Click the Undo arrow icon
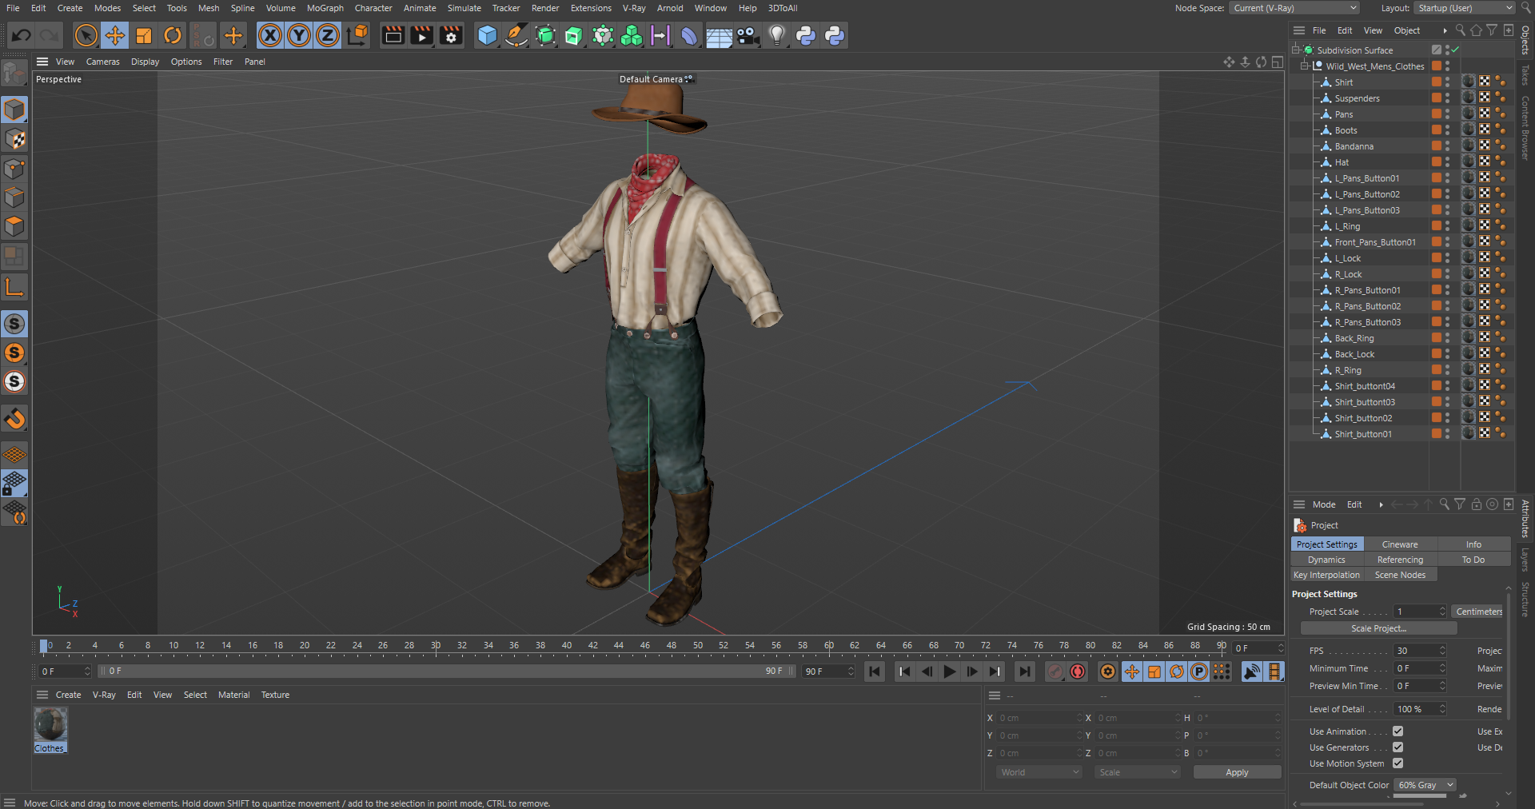 22,35
